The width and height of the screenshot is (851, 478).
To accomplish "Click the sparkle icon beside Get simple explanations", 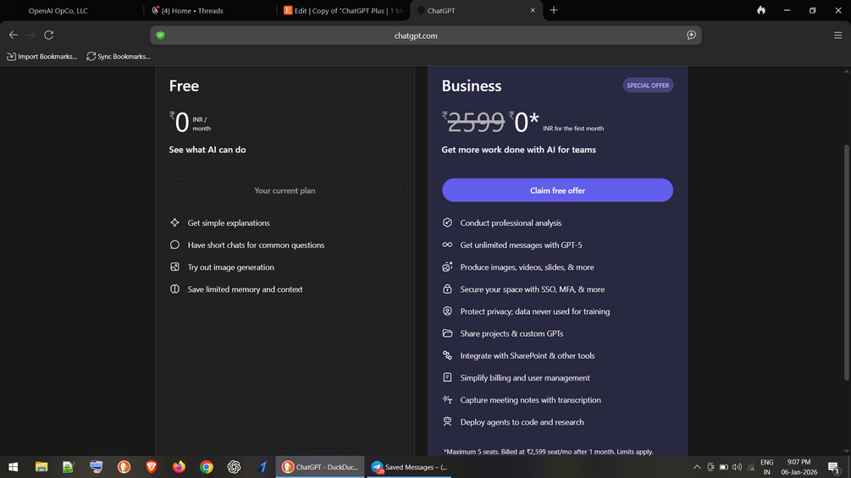I will point(174,223).
